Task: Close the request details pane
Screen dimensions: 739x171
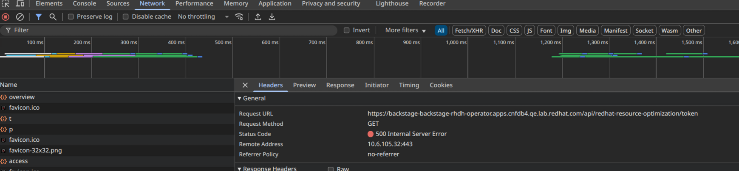Action: (x=245, y=85)
